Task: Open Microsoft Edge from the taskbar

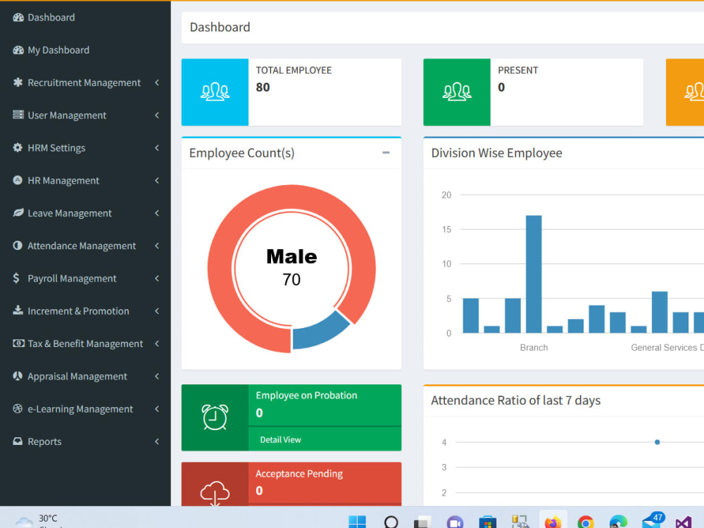Action: click(618, 522)
